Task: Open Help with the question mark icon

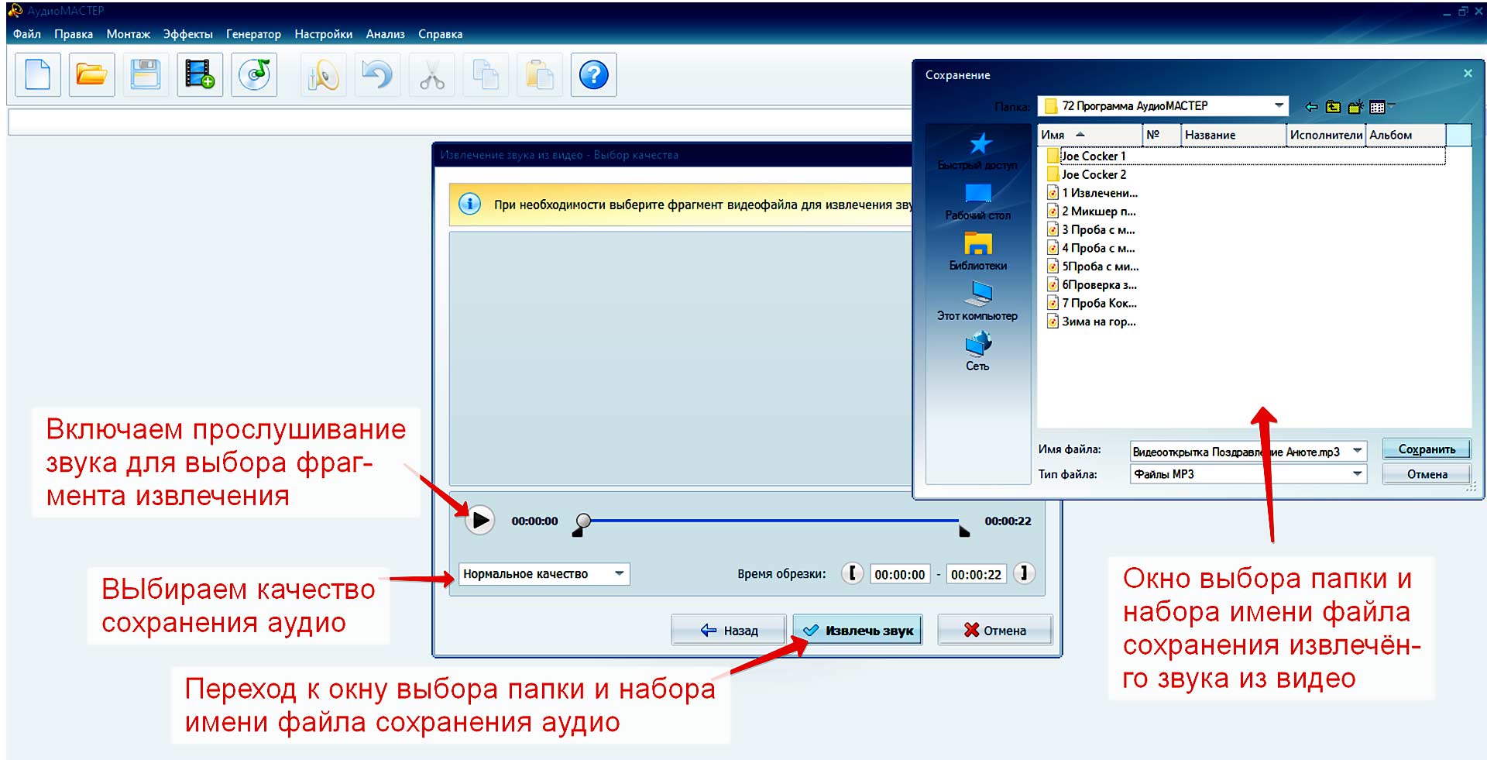Action: [594, 75]
